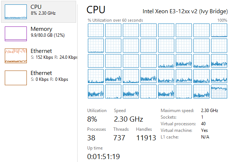Open the idle Ethernet adapter showing 0 Kbps
Screen dimensions: 232x162
pos(39,78)
